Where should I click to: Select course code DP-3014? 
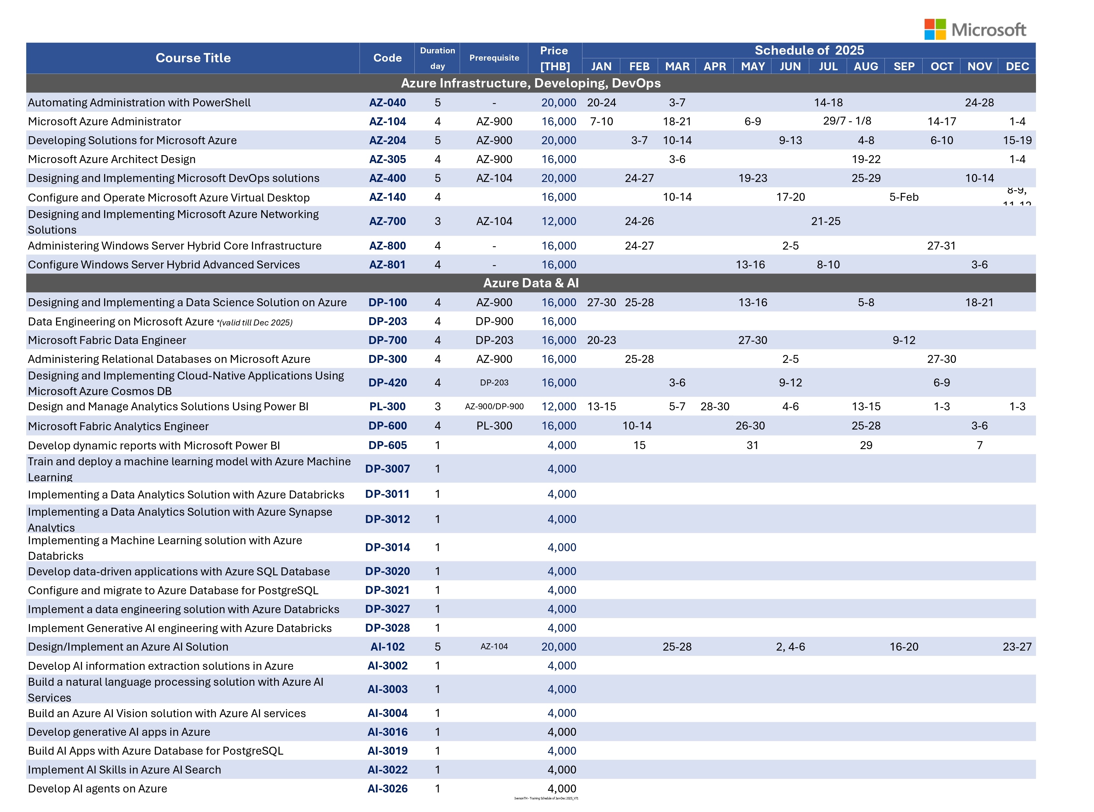[388, 547]
